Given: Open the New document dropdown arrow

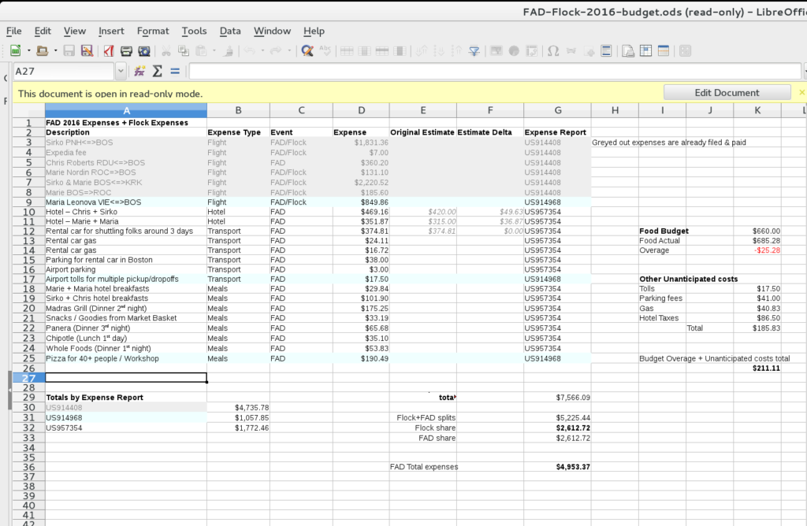Looking at the screenshot, I should [x=29, y=51].
